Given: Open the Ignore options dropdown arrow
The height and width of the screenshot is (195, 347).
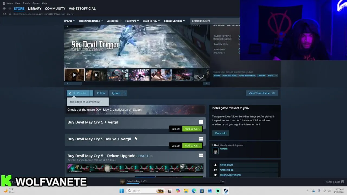Looking at the screenshot, I should 125,93.
